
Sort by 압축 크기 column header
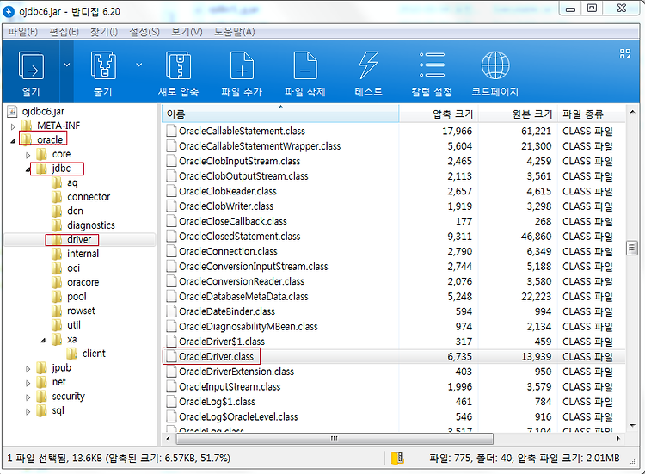(439, 114)
